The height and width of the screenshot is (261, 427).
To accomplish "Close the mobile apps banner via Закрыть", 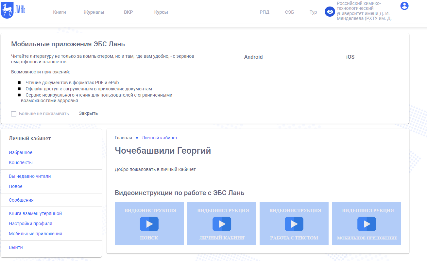I will (x=88, y=114).
